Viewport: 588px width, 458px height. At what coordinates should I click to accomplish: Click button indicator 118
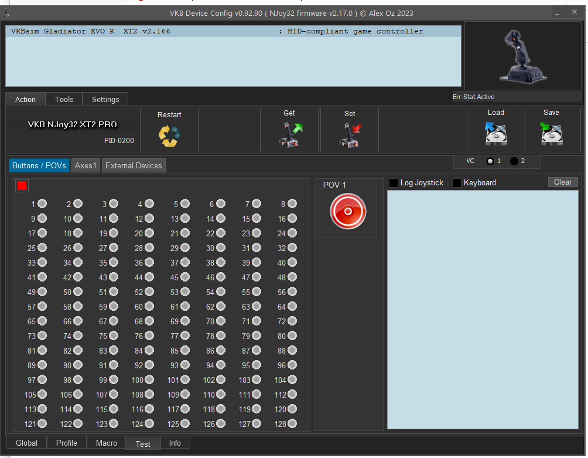click(x=221, y=409)
